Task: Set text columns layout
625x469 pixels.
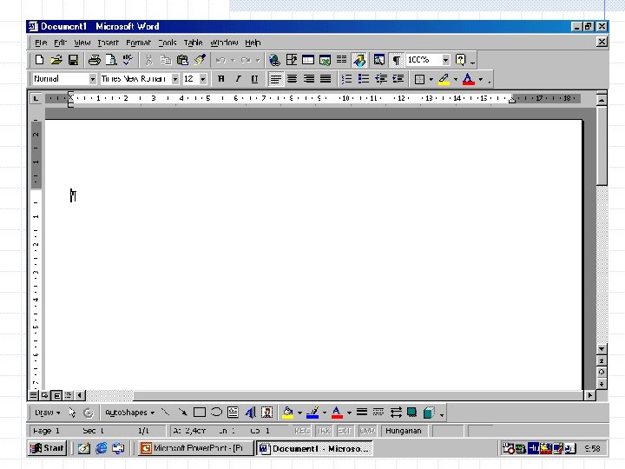Action: [342, 60]
